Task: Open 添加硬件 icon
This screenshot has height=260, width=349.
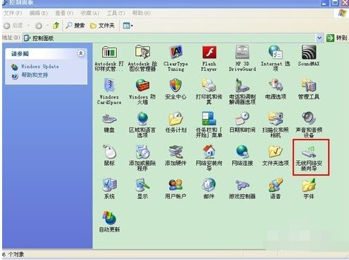Action: 176,152
